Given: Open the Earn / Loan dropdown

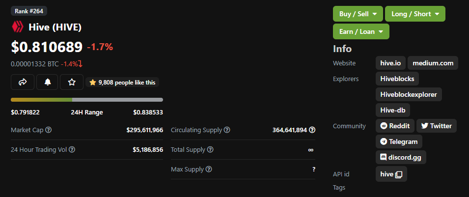Looking at the screenshot, I should (x=361, y=31).
